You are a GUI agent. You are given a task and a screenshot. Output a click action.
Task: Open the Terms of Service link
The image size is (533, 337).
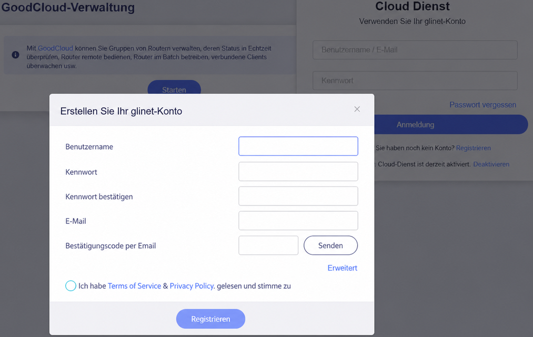tap(134, 286)
